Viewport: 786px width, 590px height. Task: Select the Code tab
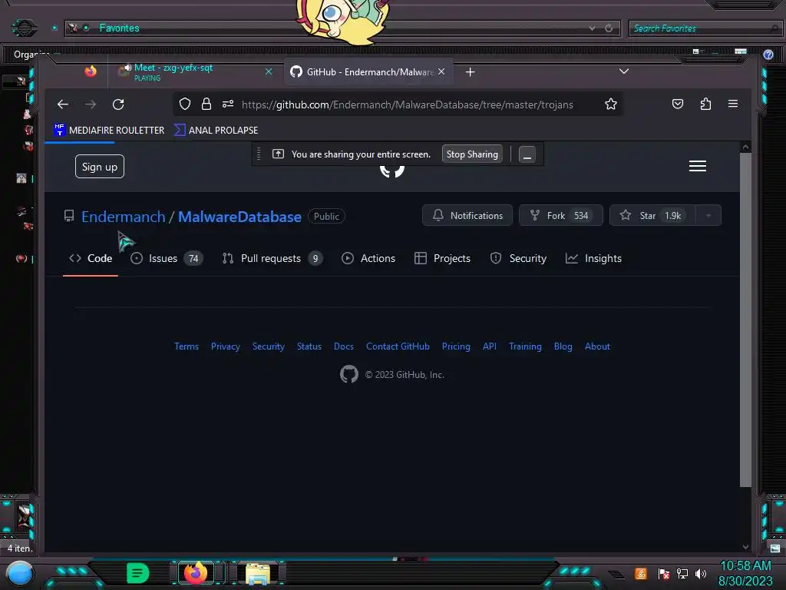point(91,258)
